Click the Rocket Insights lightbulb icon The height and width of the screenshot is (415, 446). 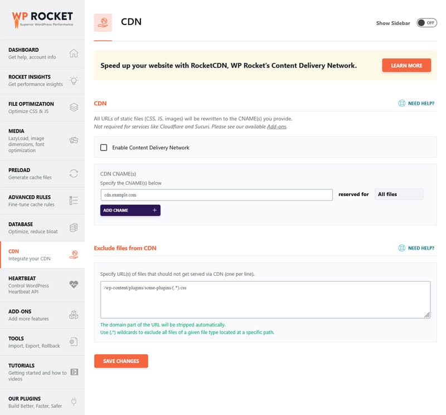73,80
